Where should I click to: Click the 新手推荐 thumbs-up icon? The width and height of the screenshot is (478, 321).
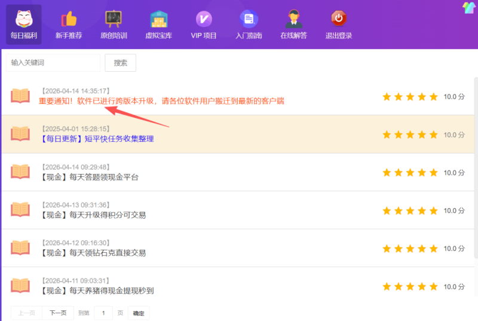point(69,19)
